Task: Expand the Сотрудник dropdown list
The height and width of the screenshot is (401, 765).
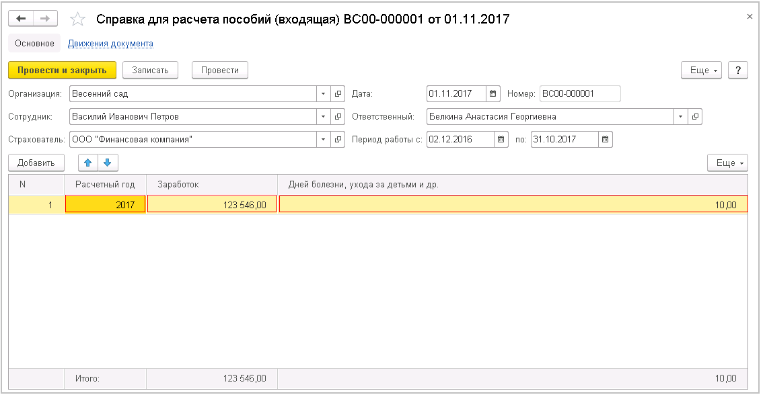Action: (x=323, y=117)
